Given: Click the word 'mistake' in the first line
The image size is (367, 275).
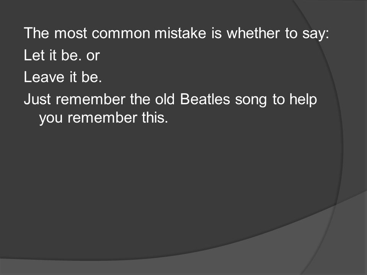Looking at the screenshot, I should coord(180,33).
